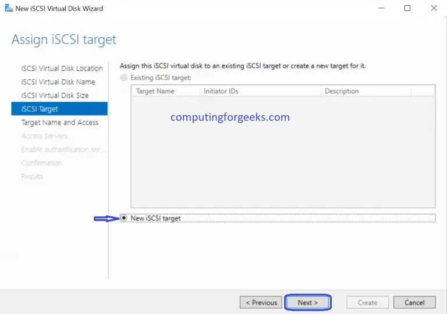The height and width of the screenshot is (314, 447).
Task: Click the Initiator IDs column header
Action: [221, 91]
